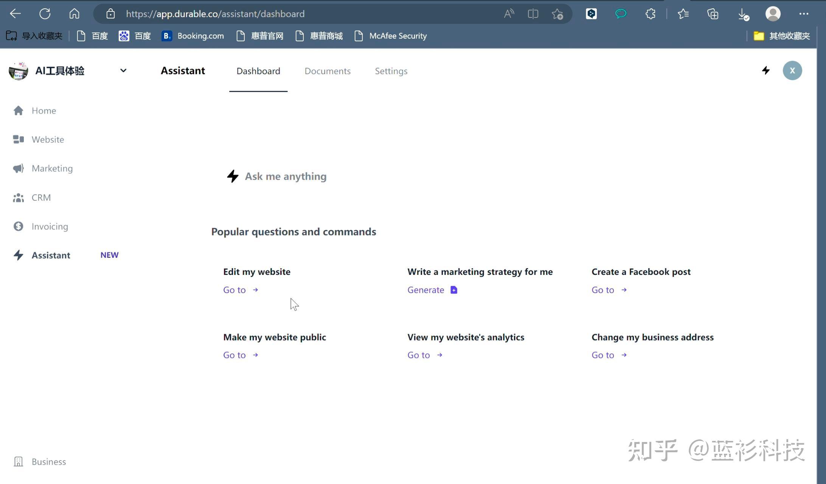Switch to the Documents tab
The image size is (826, 484).
pyautogui.click(x=328, y=71)
